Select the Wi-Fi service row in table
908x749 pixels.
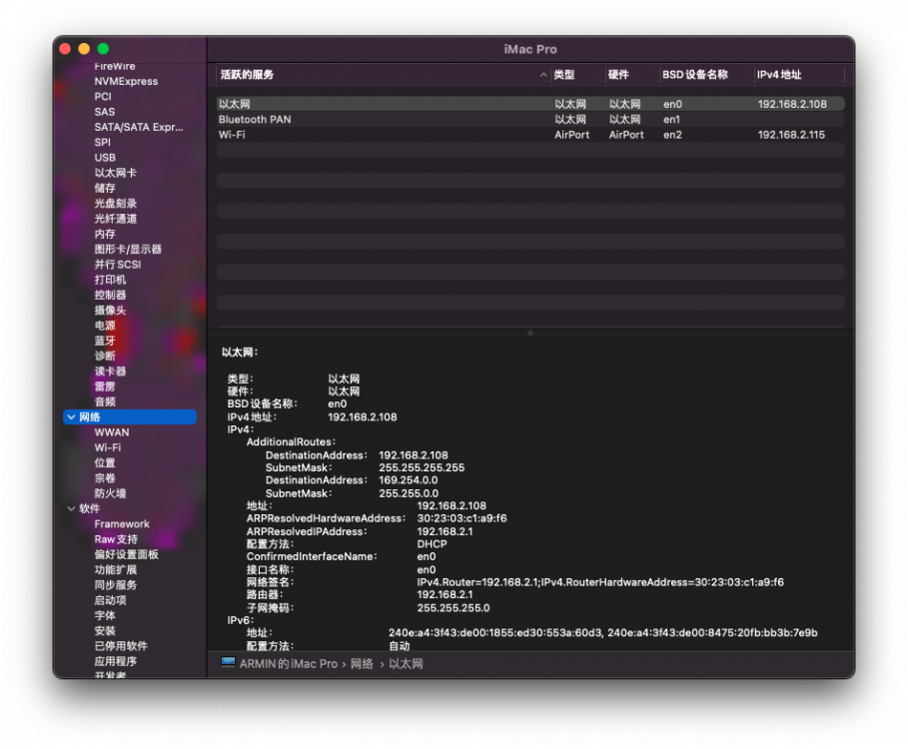(530, 134)
